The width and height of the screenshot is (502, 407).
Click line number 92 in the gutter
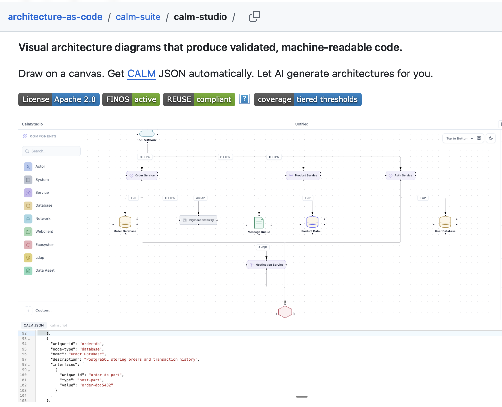tap(24, 333)
